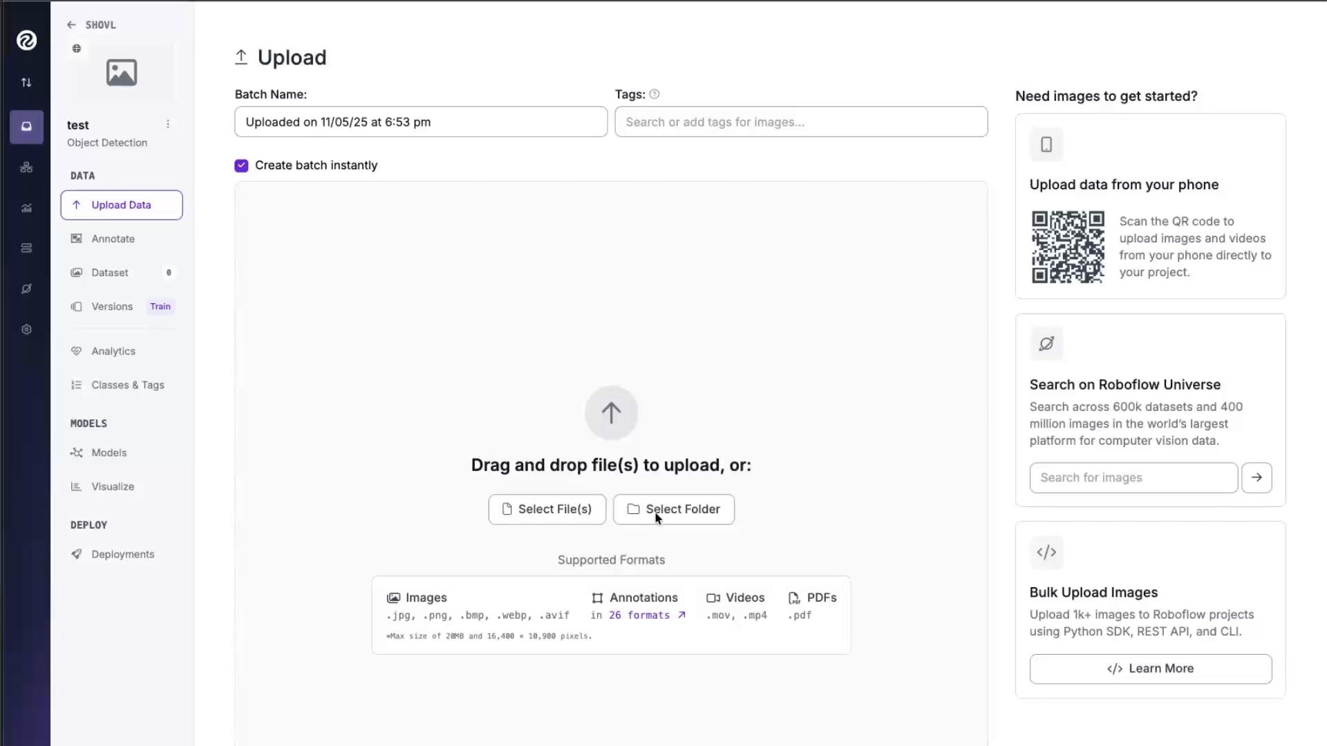Viewport: 1327px width, 746px height.
Task: Open the Tags search and add field
Action: 800,122
